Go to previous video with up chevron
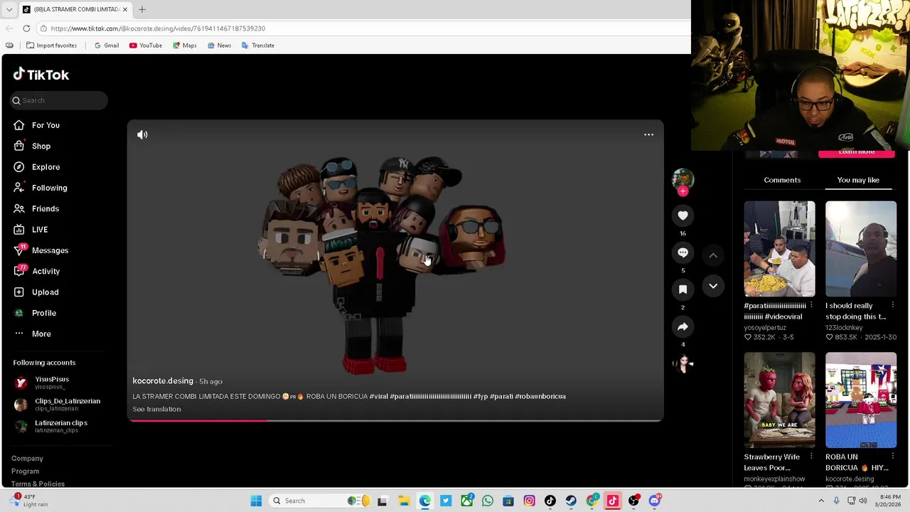This screenshot has height=512, width=910. 713,255
